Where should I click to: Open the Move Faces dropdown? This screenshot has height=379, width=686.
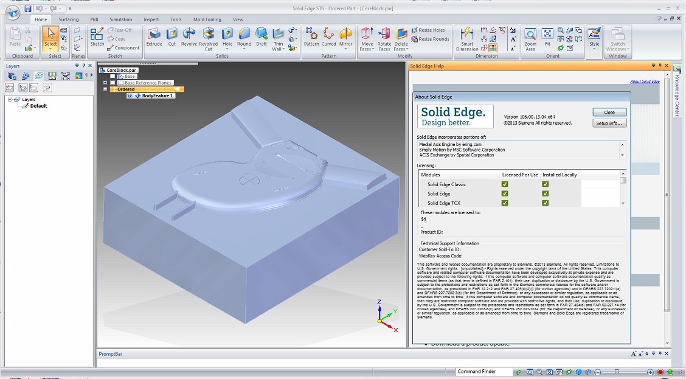click(x=373, y=49)
